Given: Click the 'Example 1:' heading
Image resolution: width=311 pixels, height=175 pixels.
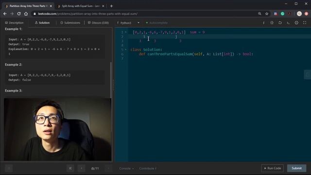Looking at the screenshot, I should point(14,29).
